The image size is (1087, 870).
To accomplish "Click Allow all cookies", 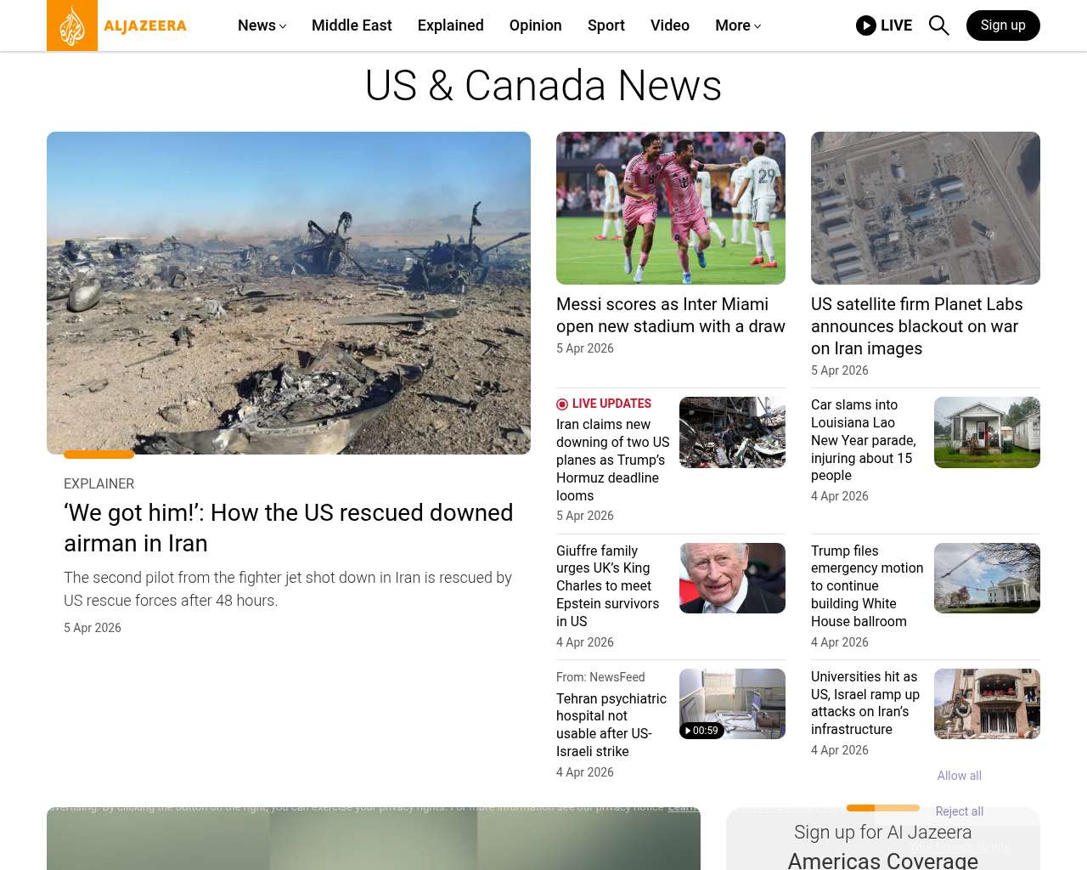I will pos(960,776).
